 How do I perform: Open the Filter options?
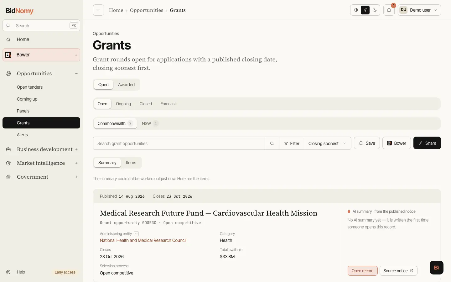[x=292, y=143]
